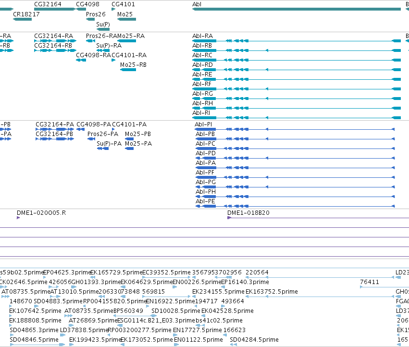This screenshot has height=347, width=409.
Task: Select transcript Abl-RC
Action: 297,60
